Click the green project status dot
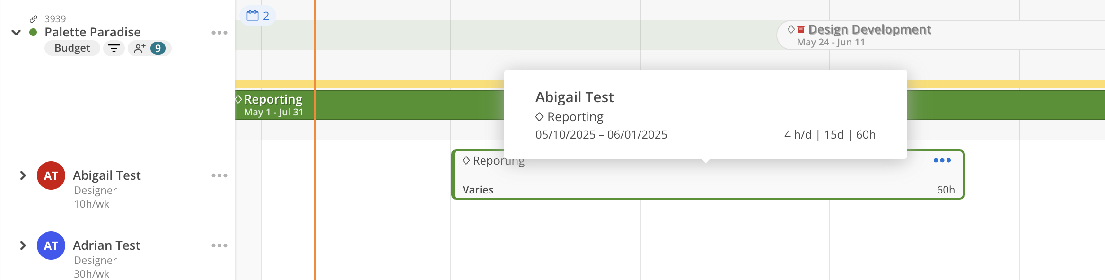The width and height of the screenshot is (1105, 280). (x=33, y=33)
